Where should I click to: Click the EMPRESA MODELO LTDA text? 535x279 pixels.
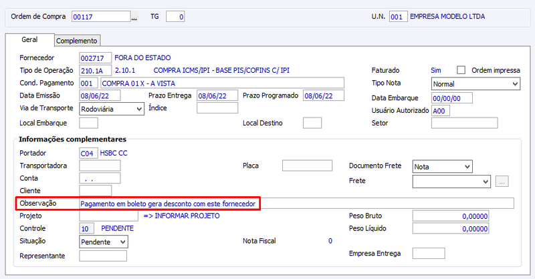point(447,16)
